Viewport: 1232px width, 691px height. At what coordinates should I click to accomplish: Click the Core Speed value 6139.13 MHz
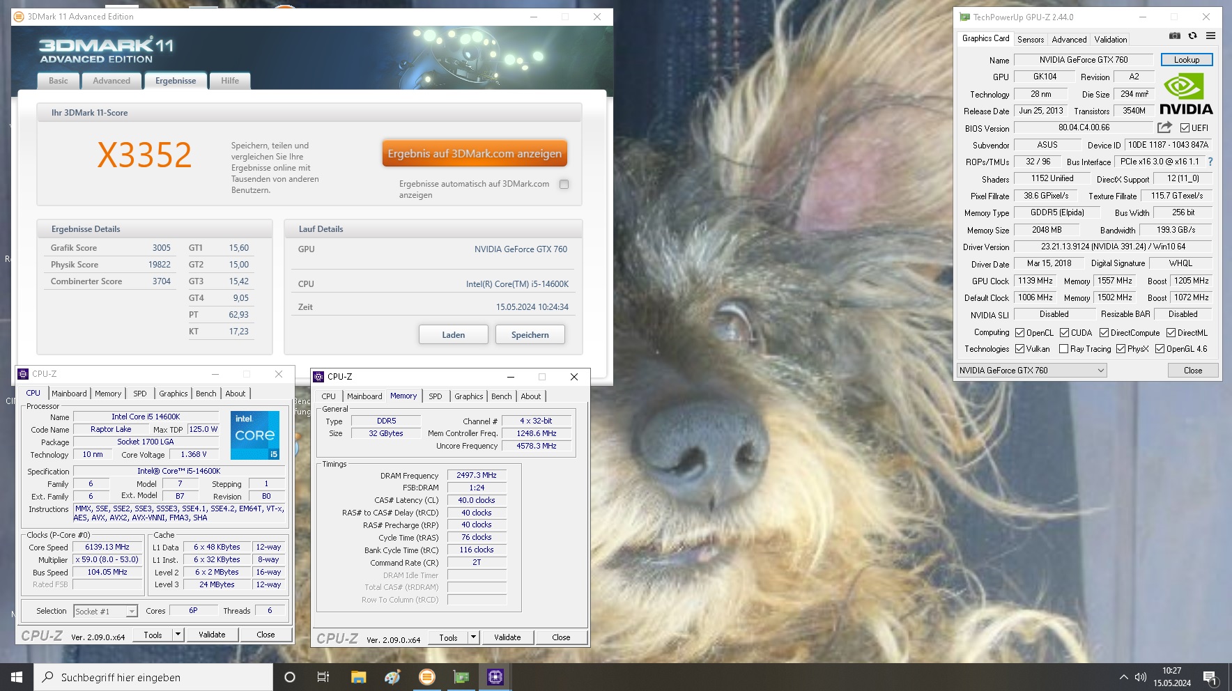107,547
